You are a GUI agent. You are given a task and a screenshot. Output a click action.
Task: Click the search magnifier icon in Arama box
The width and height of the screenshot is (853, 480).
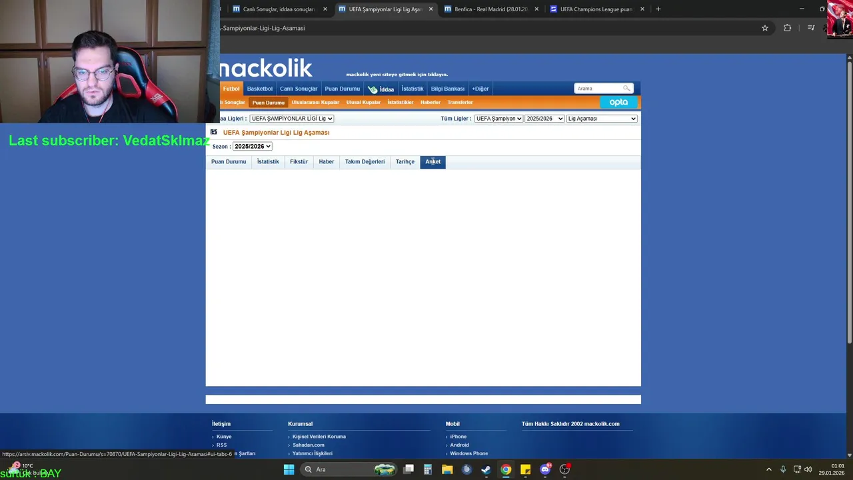click(626, 88)
